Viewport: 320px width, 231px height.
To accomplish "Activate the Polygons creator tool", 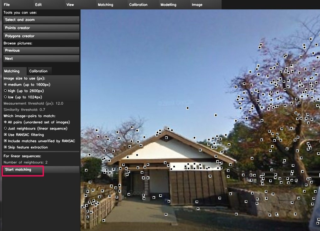I will point(41,36).
